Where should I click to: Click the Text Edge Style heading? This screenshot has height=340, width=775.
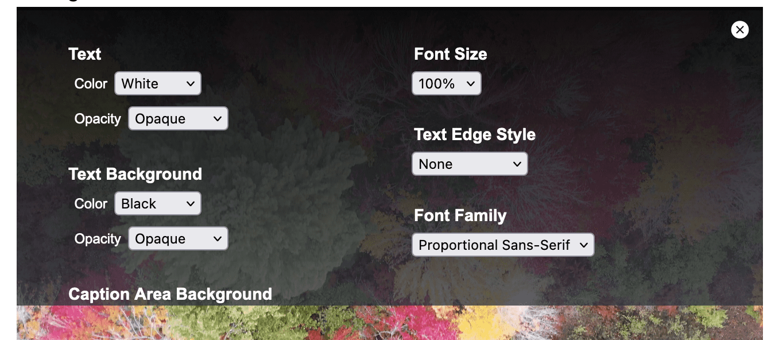tap(474, 134)
